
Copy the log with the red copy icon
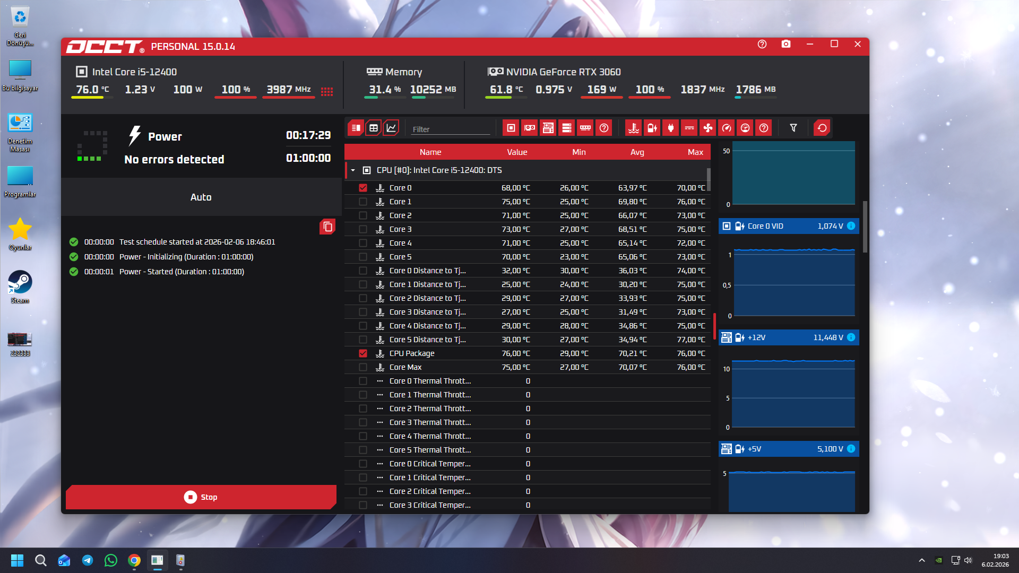pyautogui.click(x=327, y=227)
